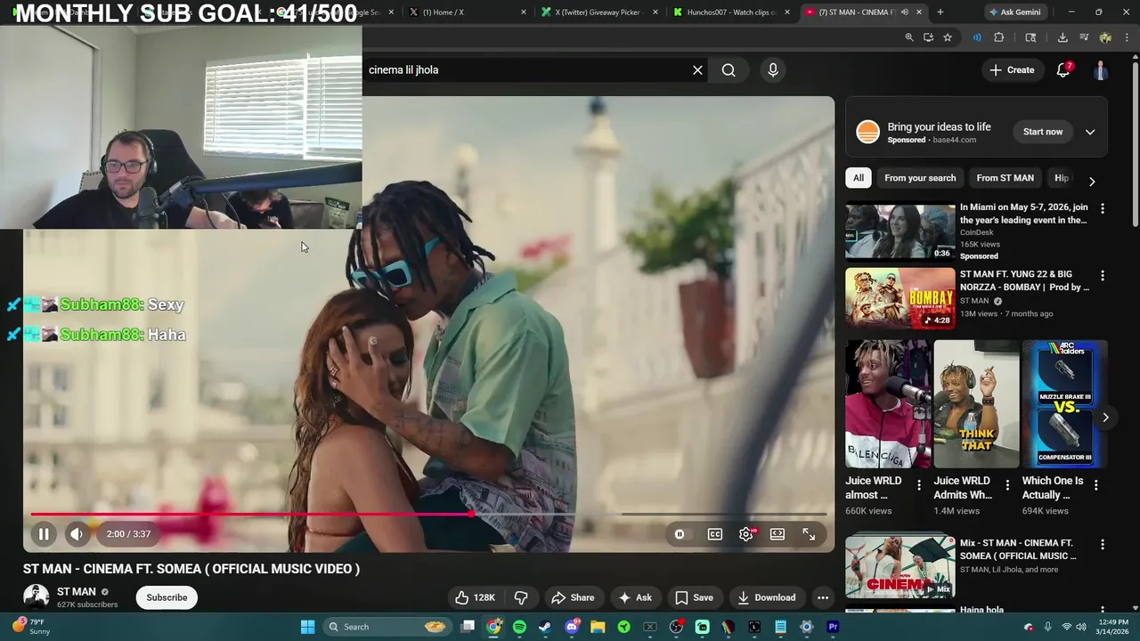Open options for 'Which One Is Actually' short
Image resolution: width=1140 pixels, height=641 pixels.
coord(1095,485)
